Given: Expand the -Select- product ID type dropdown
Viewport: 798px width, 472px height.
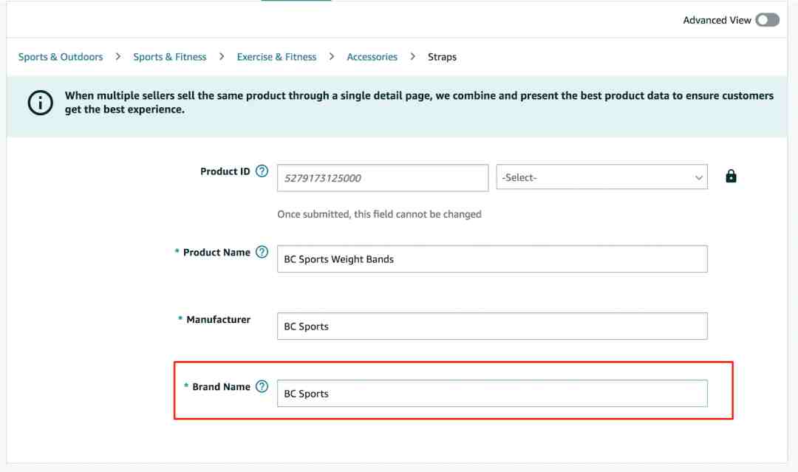Looking at the screenshot, I should point(601,177).
